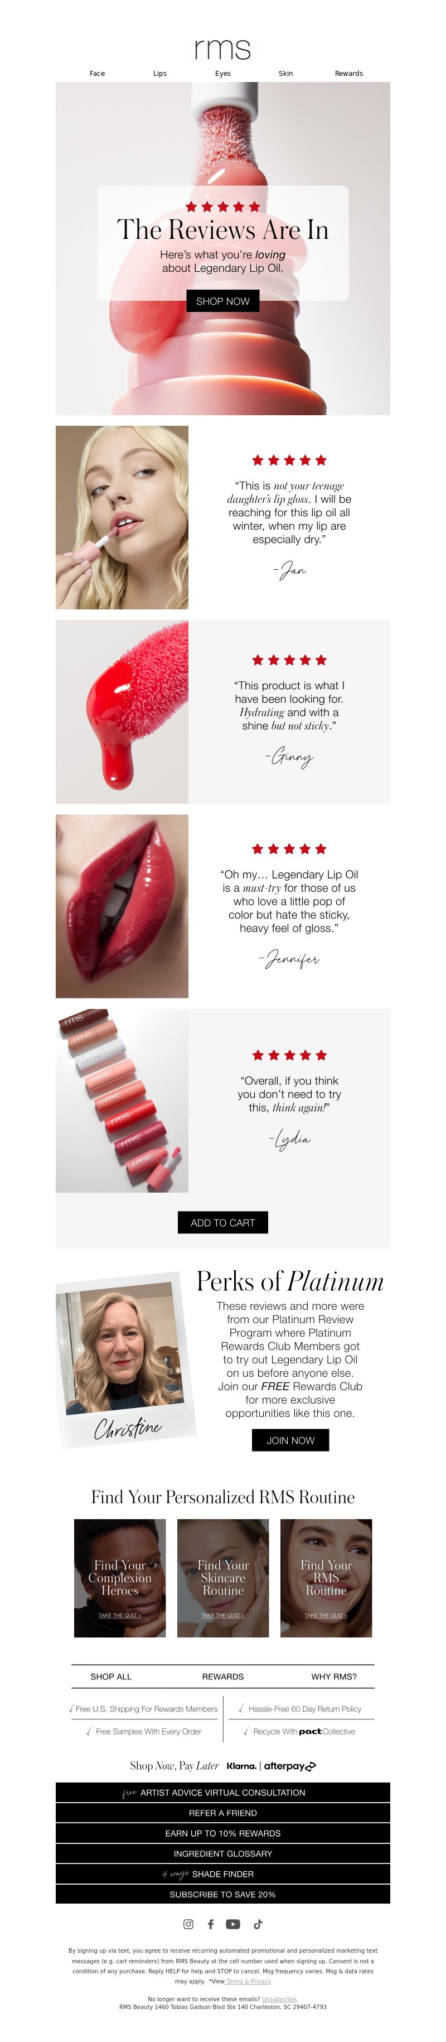This screenshot has width=446, height=2042.
Task: Click the JOIN NOW button
Action: [290, 1440]
